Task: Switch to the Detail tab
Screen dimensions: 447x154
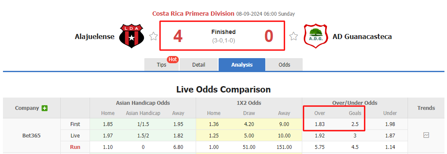Action: [x=199, y=64]
